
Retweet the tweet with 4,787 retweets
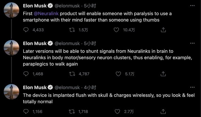coord(72,74)
